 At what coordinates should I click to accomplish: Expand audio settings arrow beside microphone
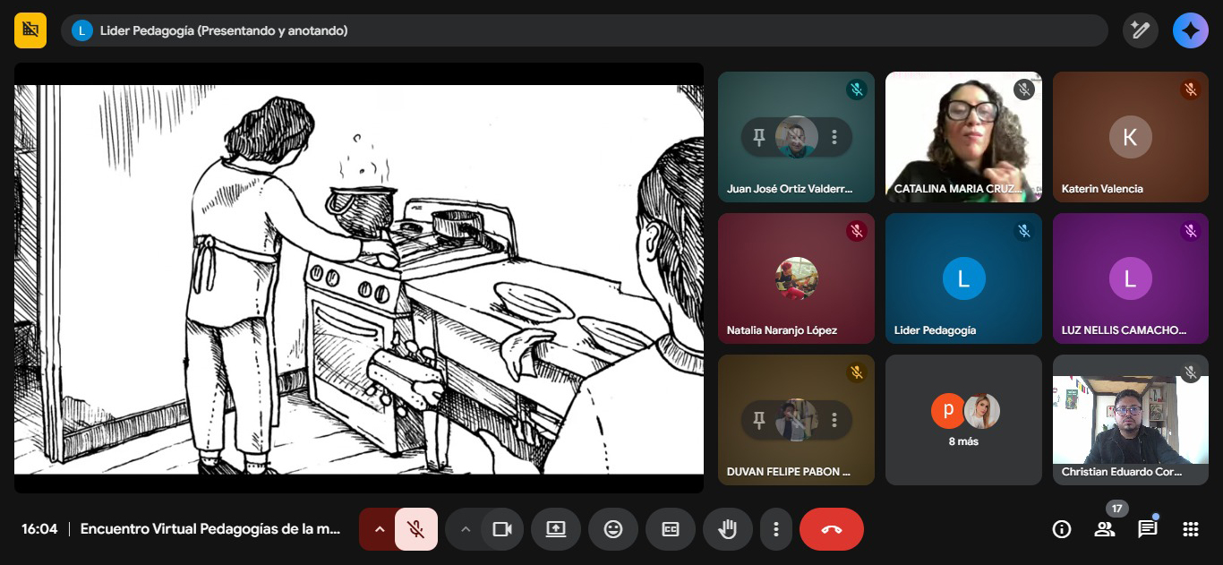[379, 529]
